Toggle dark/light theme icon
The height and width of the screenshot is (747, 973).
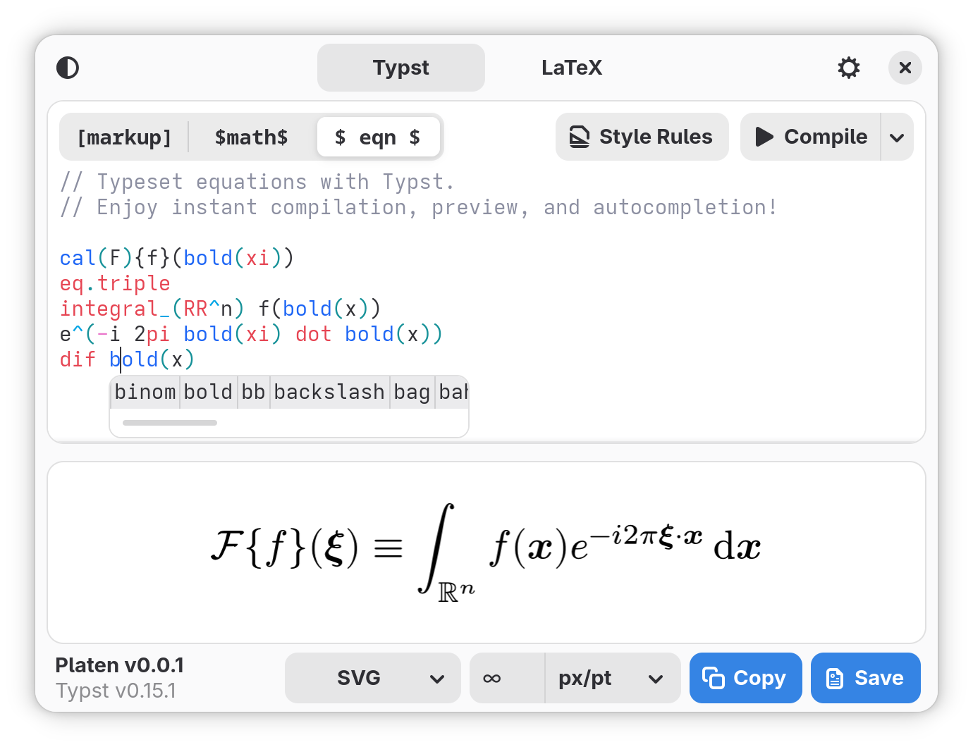(x=68, y=68)
